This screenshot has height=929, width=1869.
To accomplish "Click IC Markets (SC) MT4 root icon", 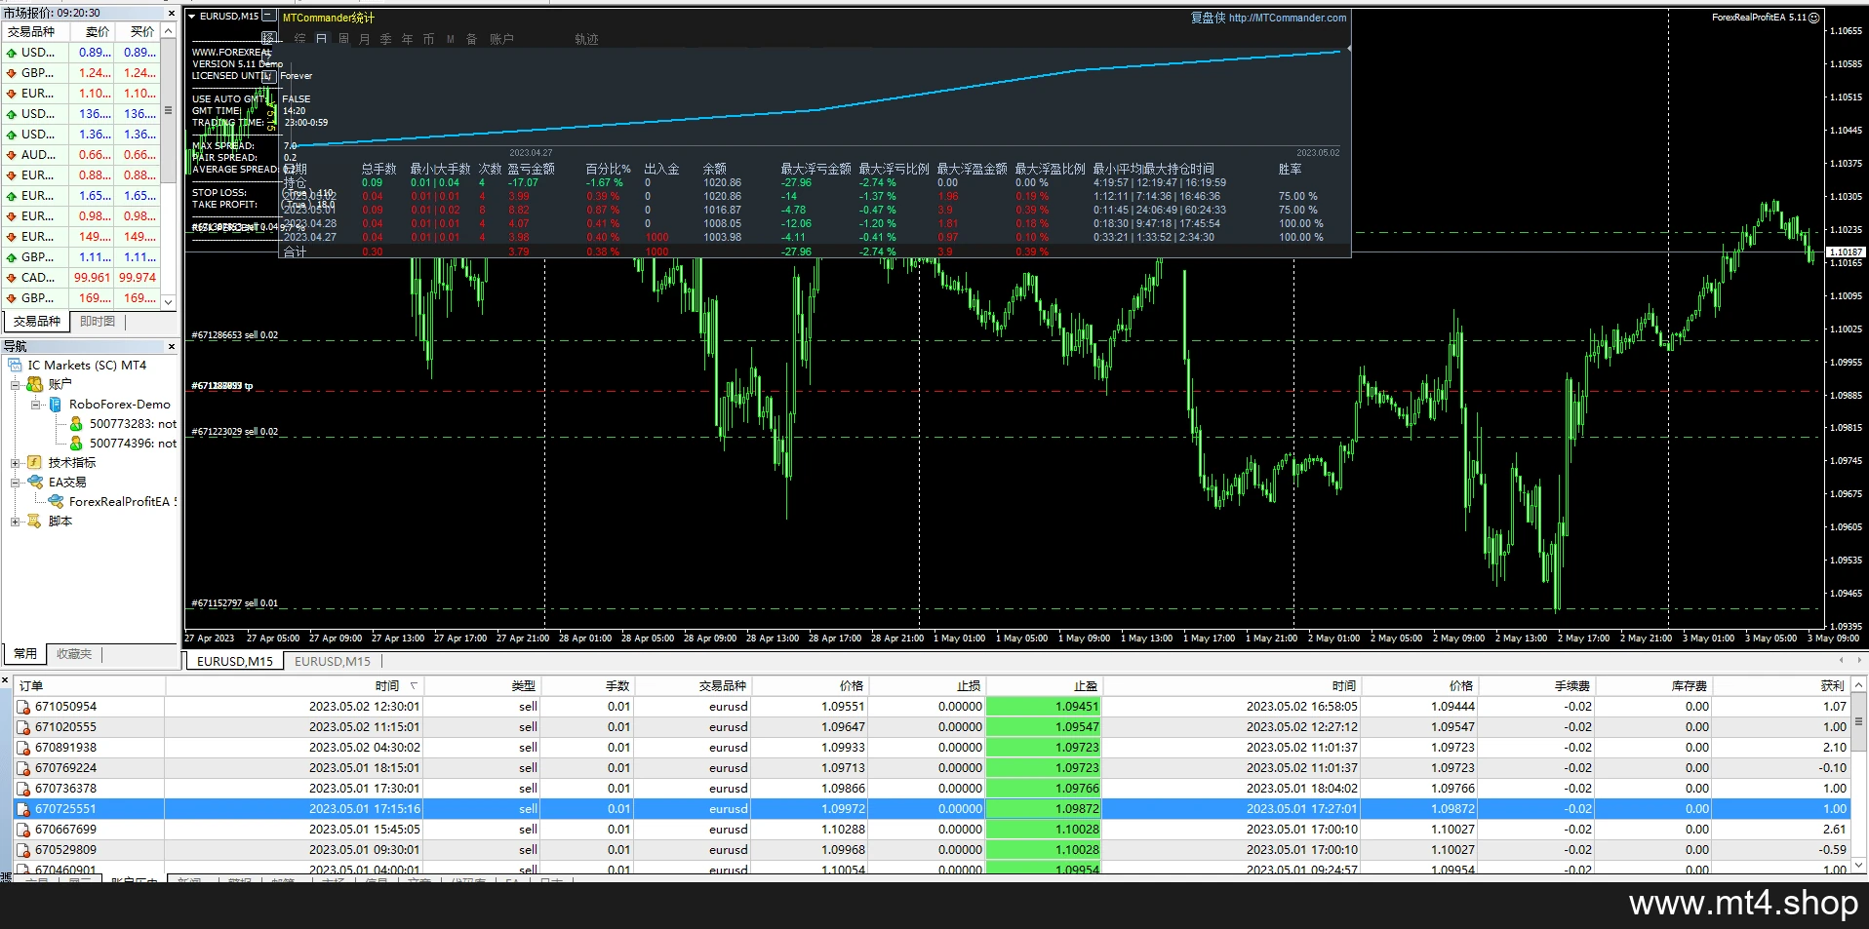I will tap(16, 366).
